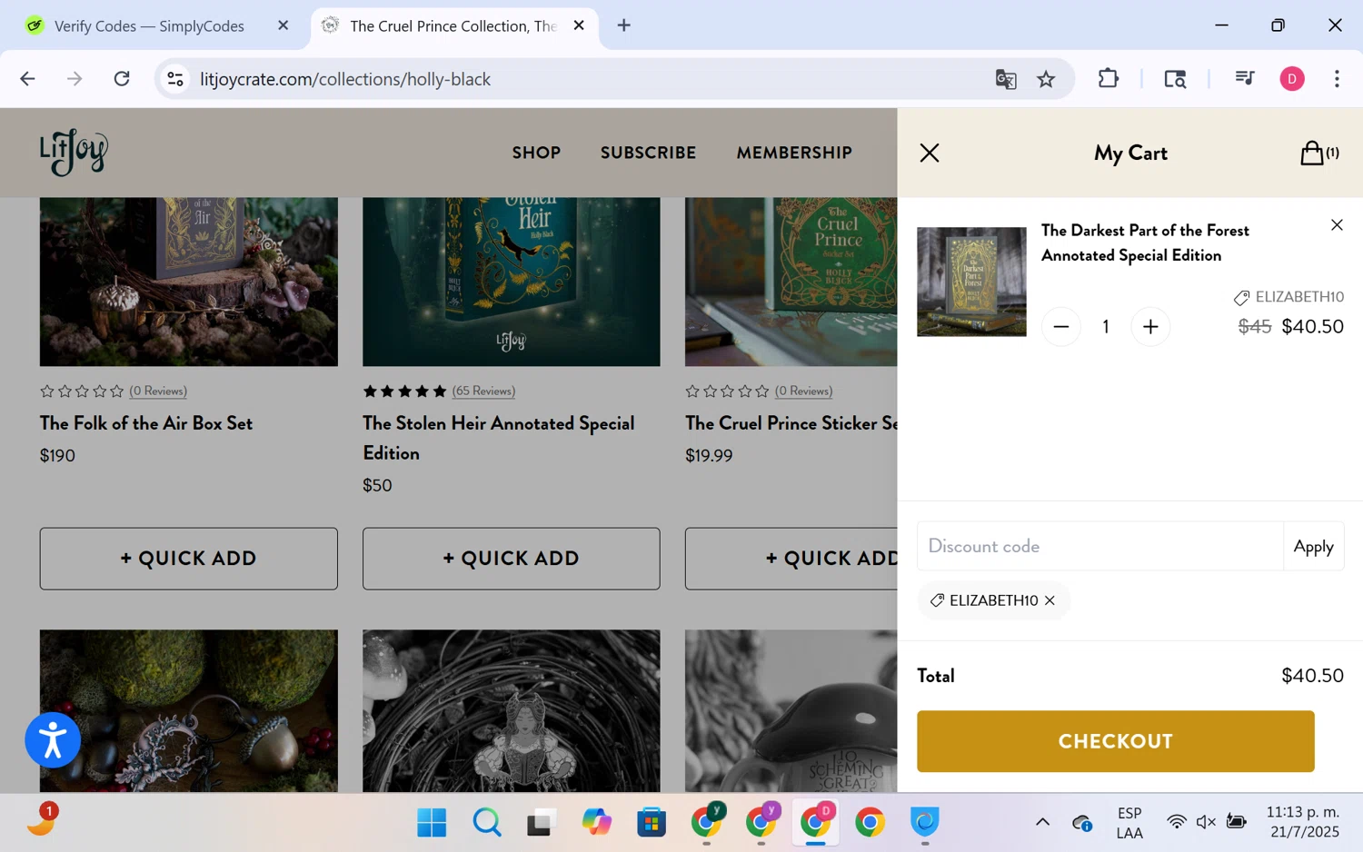
Task: Open The Folk of the Air Box Set image
Action: 188,282
